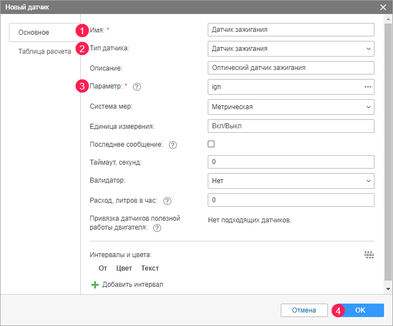Click the help icon next to Параметр
Viewport: 393px width, 326px height.
[137, 87]
